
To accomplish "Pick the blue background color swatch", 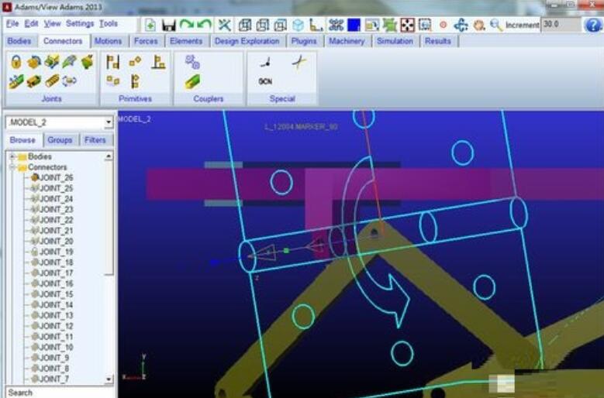I will (x=354, y=26).
